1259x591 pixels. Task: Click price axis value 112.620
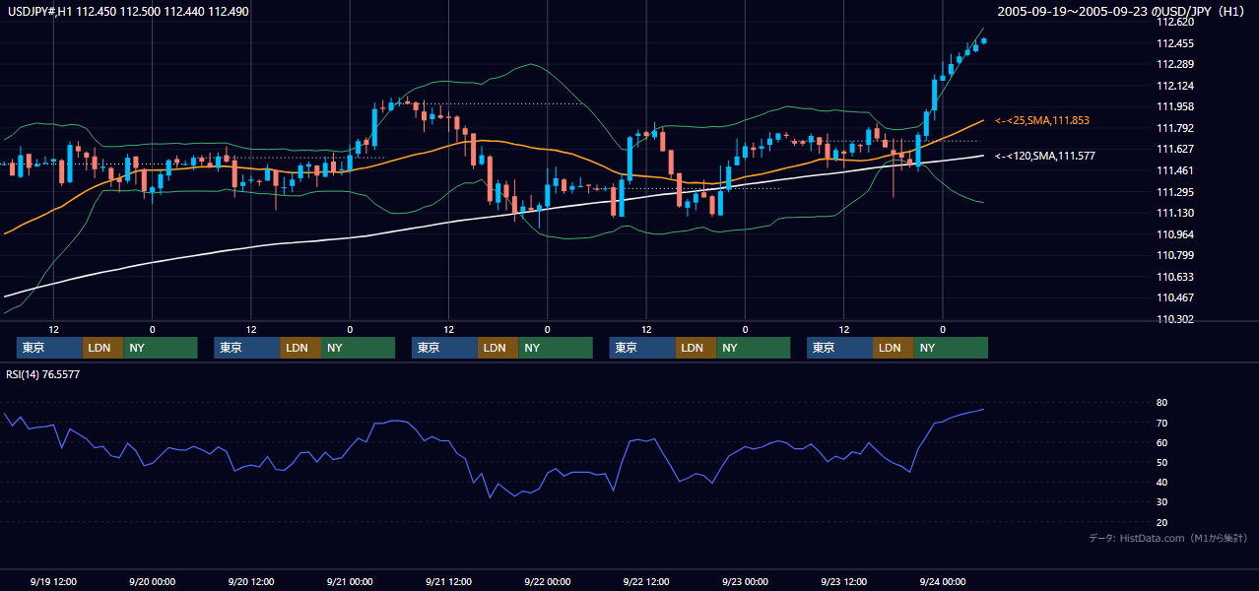(x=1175, y=22)
